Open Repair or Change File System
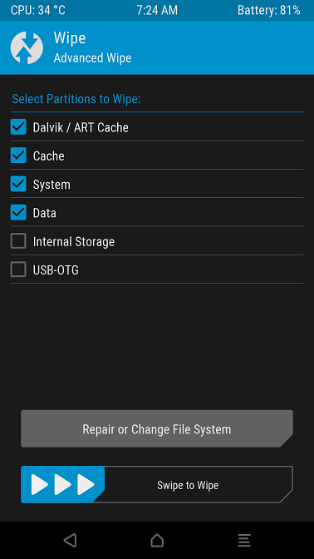This screenshot has height=559, width=314. point(157,428)
